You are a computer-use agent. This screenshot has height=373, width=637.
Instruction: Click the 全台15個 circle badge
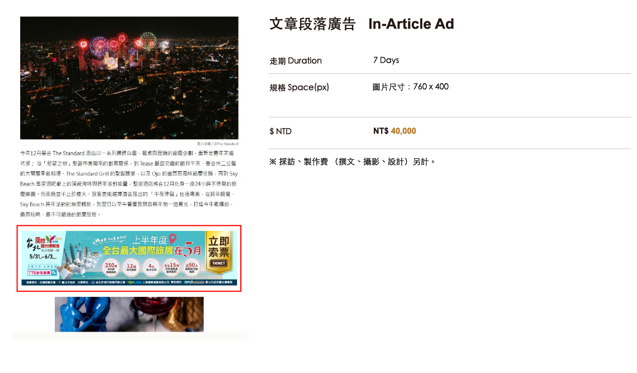(172, 268)
